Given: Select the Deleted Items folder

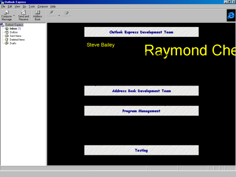Looking at the screenshot, I should [17, 40].
